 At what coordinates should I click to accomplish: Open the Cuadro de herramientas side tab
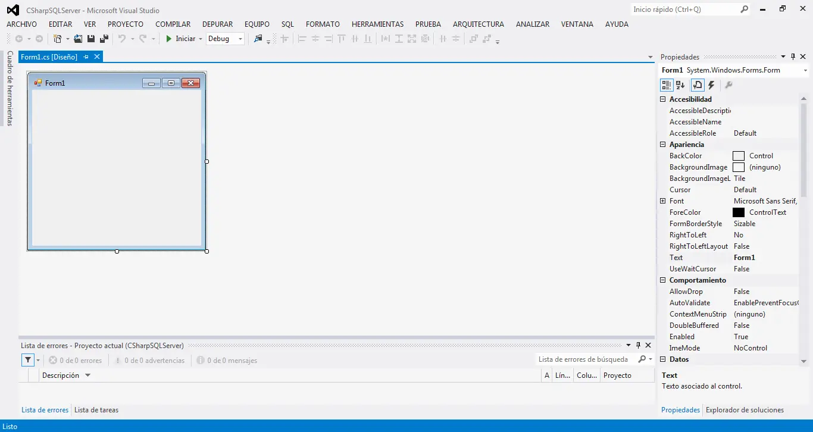[10, 88]
